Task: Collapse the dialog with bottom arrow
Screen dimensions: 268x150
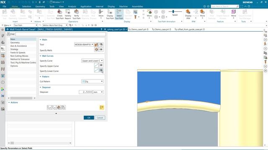Action: pyautogui.click(x=56, y=113)
